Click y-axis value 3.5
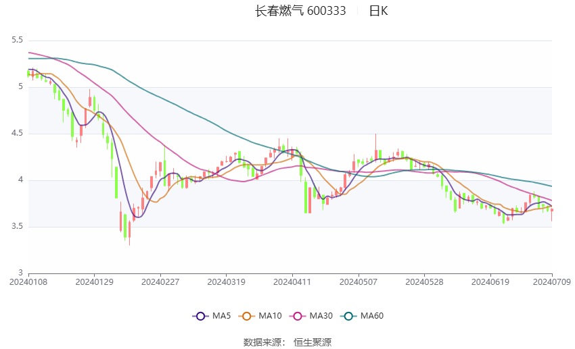The width and height of the screenshot is (575, 349). coord(17,226)
